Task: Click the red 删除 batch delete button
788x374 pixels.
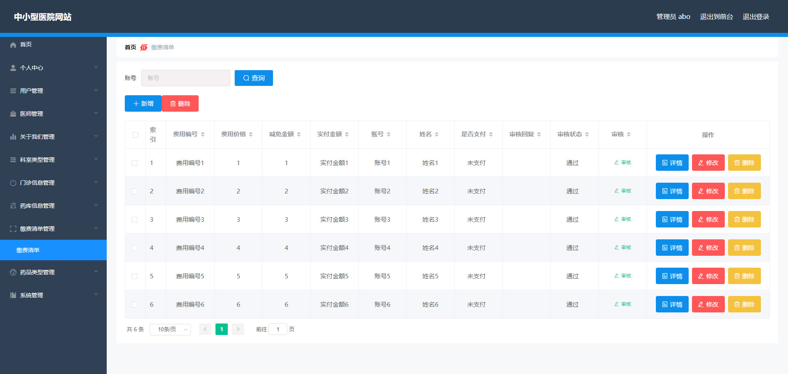Action: (180, 103)
